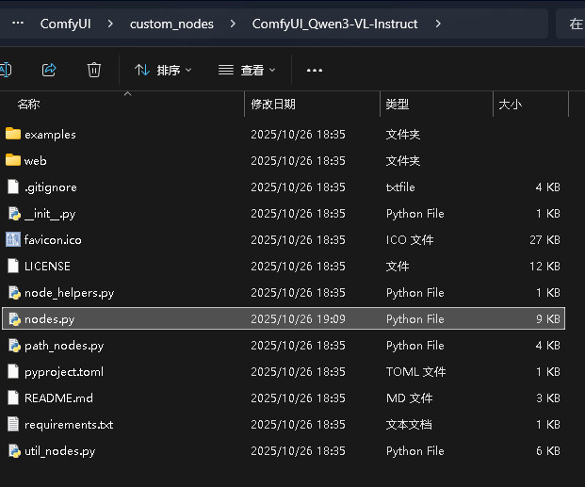Screen dimensions: 585x487
Task: Click the 27 KB size of favicon.ico
Action: 545,239
